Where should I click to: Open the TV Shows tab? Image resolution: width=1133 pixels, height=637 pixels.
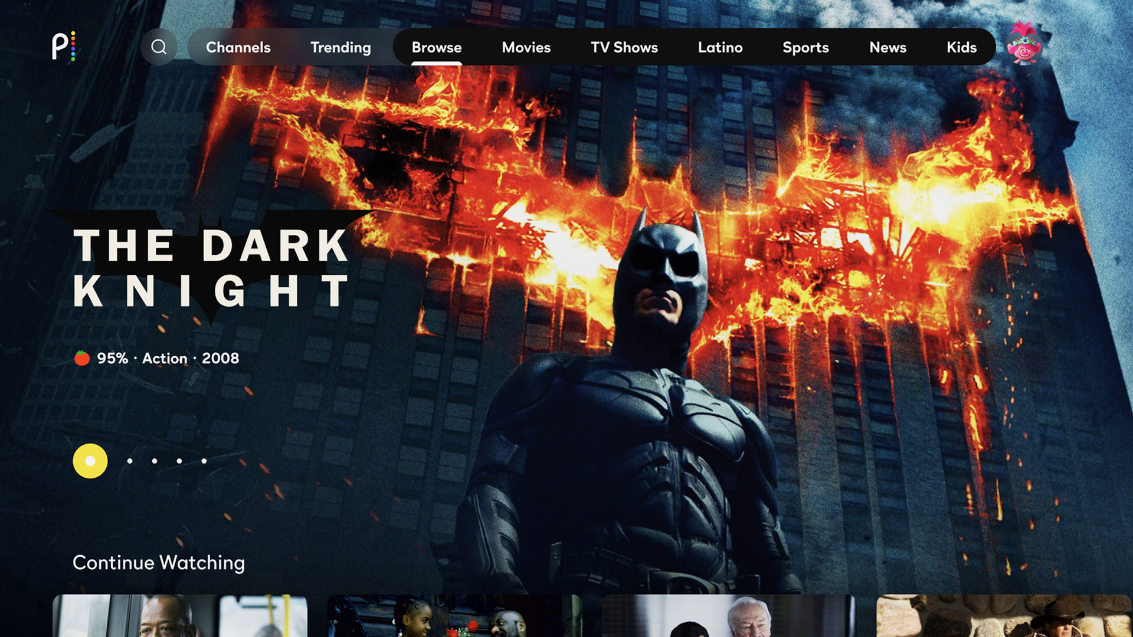624,47
